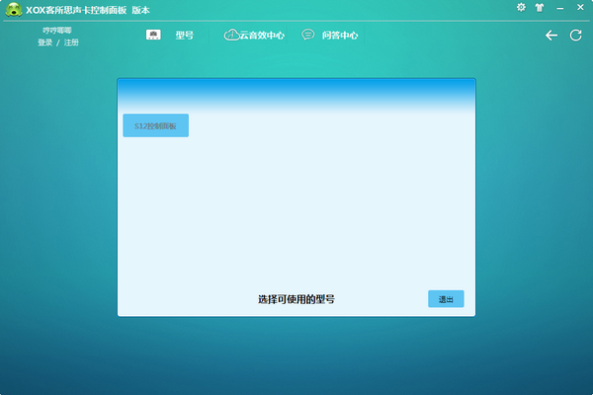Select the S12控制面板 model button

pos(156,125)
